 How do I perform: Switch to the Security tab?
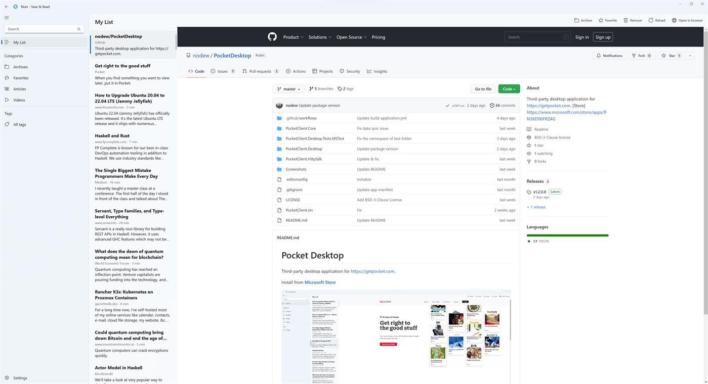pos(350,71)
